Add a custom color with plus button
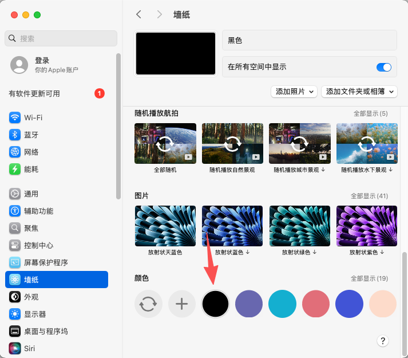This screenshot has height=358, width=408. coord(181,304)
